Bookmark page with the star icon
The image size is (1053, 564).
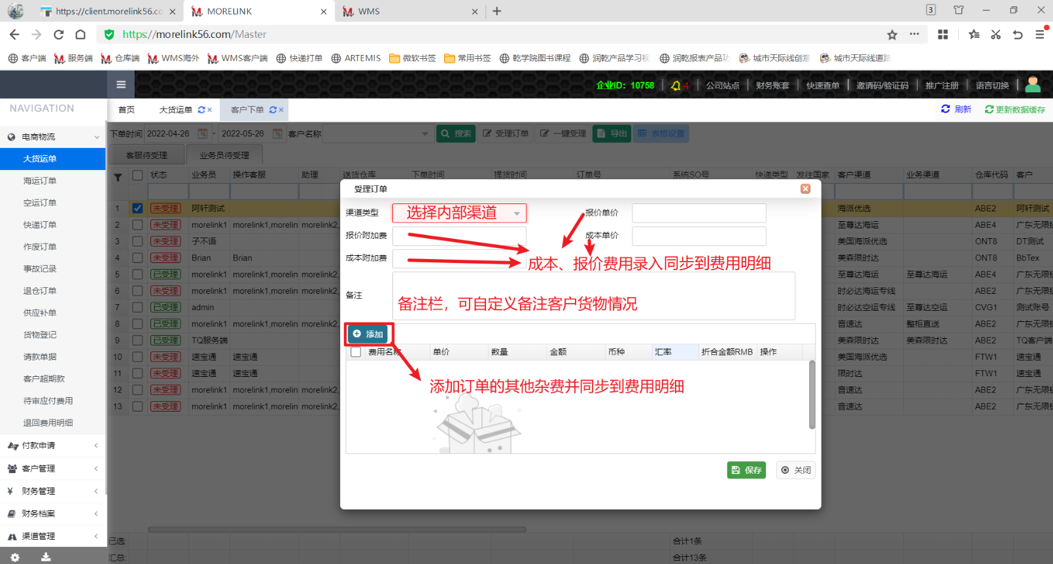tap(892, 35)
